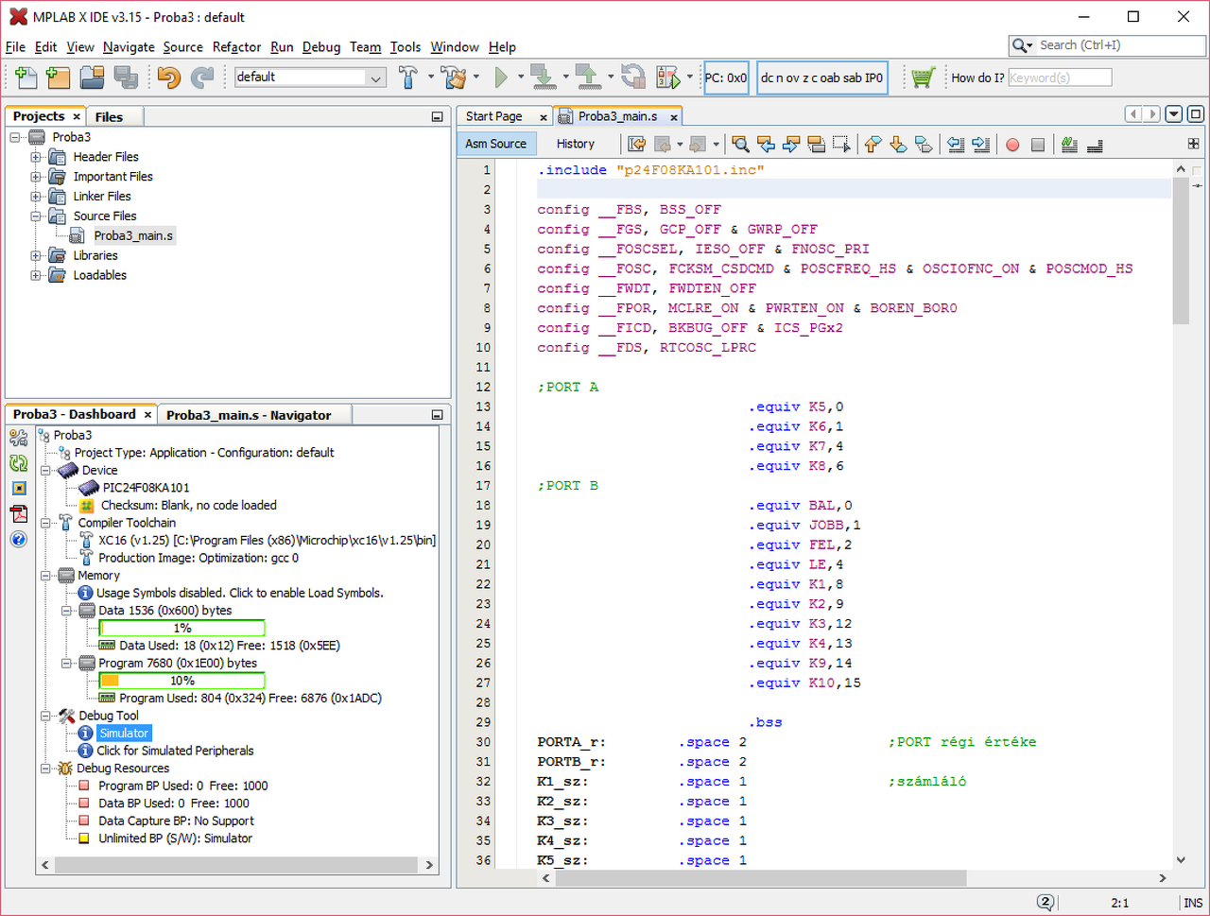This screenshot has height=916, width=1210.
Task: Start macro recording with red circle button
Action: coord(1012,145)
